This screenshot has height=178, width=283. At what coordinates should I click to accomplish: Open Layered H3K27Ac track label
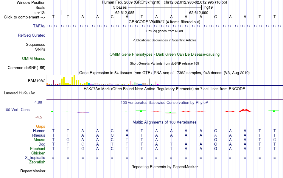(19, 93)
